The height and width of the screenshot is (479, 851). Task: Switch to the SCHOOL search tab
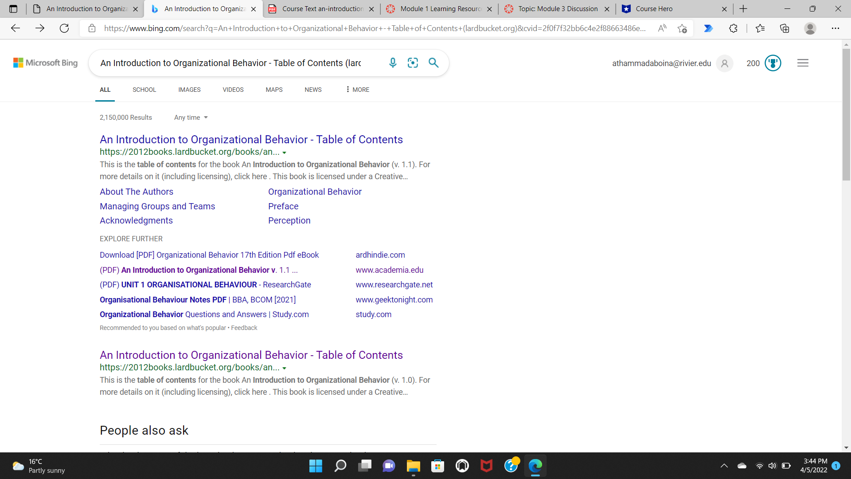144,90
